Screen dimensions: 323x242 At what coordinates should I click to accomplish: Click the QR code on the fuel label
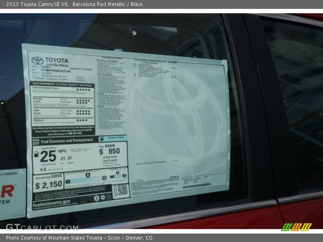(x=122, y=190)
